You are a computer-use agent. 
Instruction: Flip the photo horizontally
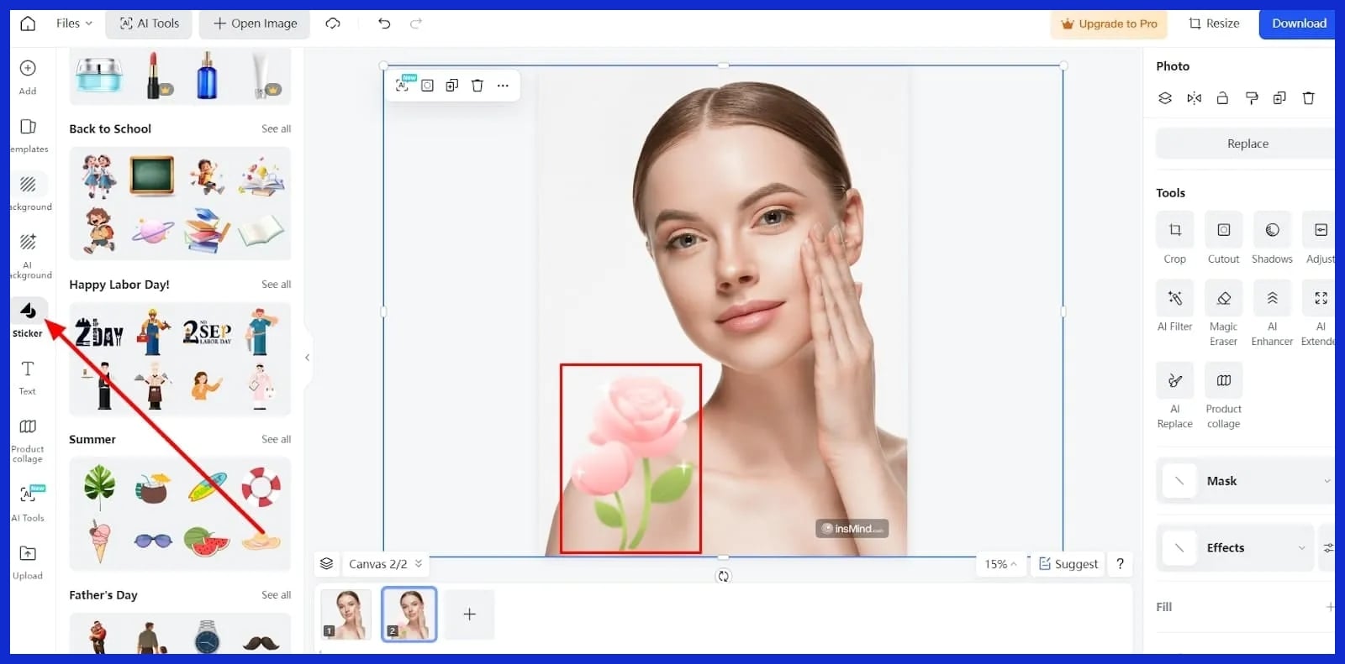(1194, 98)
